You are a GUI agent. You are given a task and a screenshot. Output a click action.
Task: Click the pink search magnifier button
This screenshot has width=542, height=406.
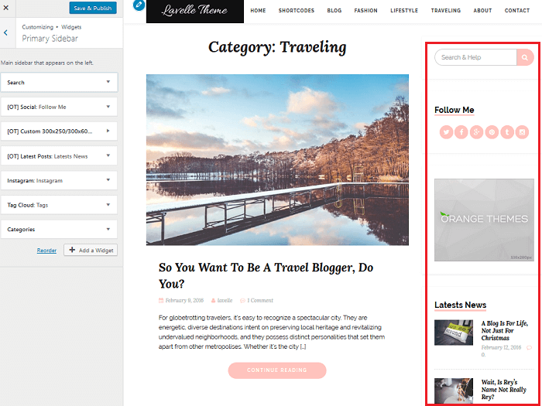[x=525, y=57]
